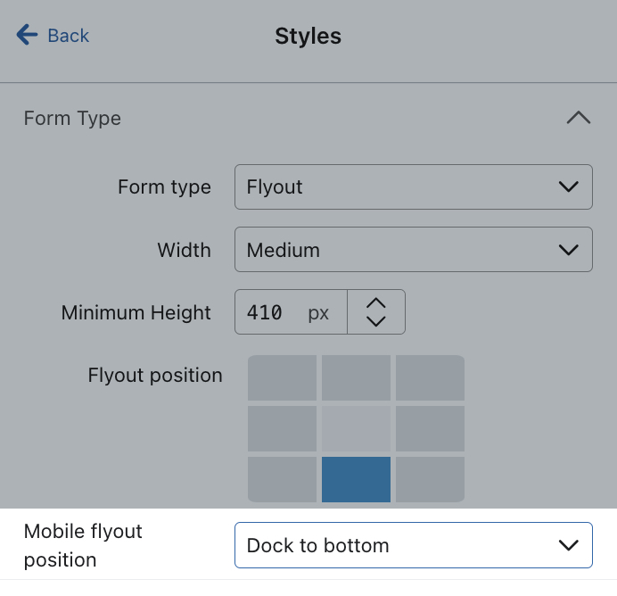
Task: Go back via the Back link
Action: [68, 36]
